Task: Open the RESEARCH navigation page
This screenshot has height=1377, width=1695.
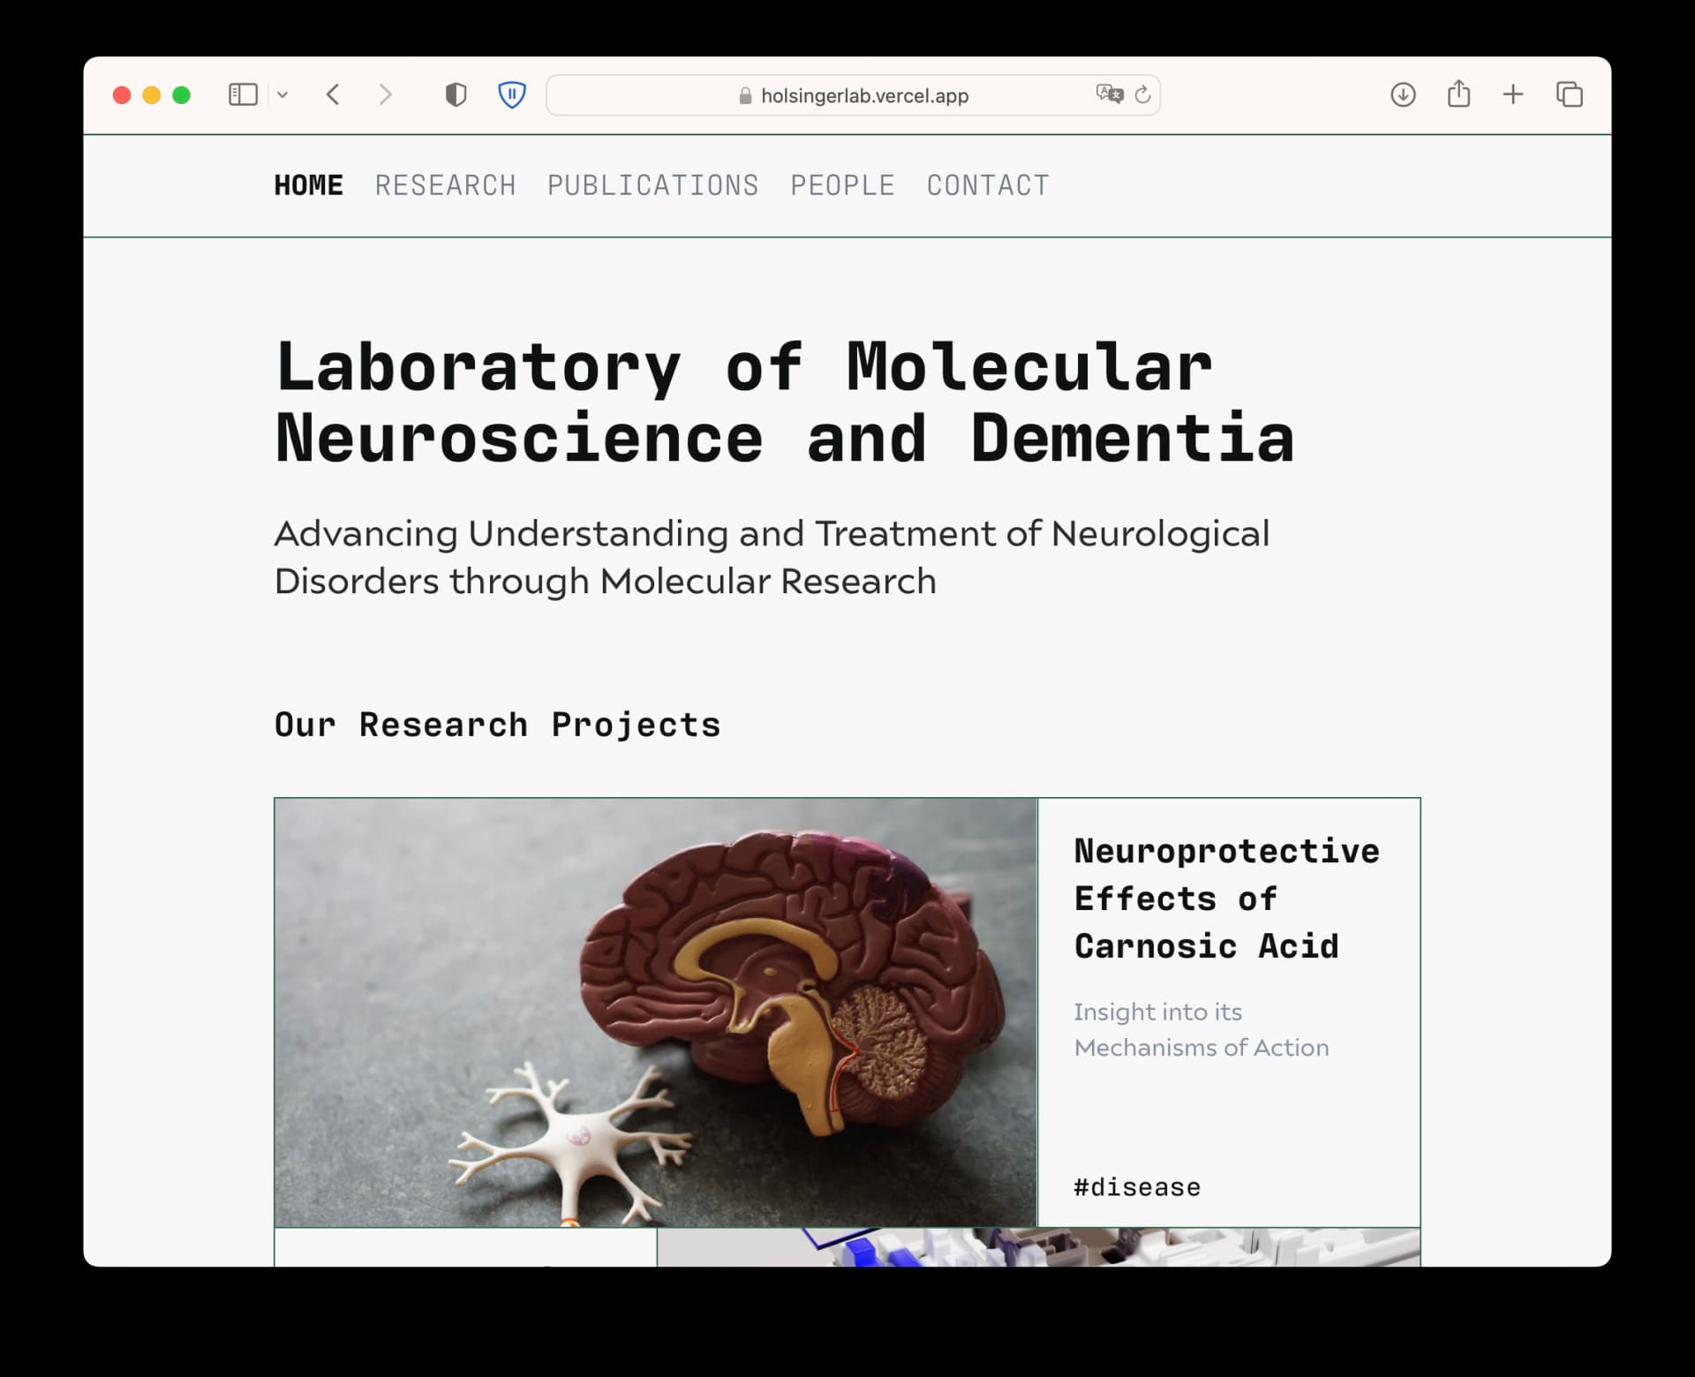Action: [445, 185]
